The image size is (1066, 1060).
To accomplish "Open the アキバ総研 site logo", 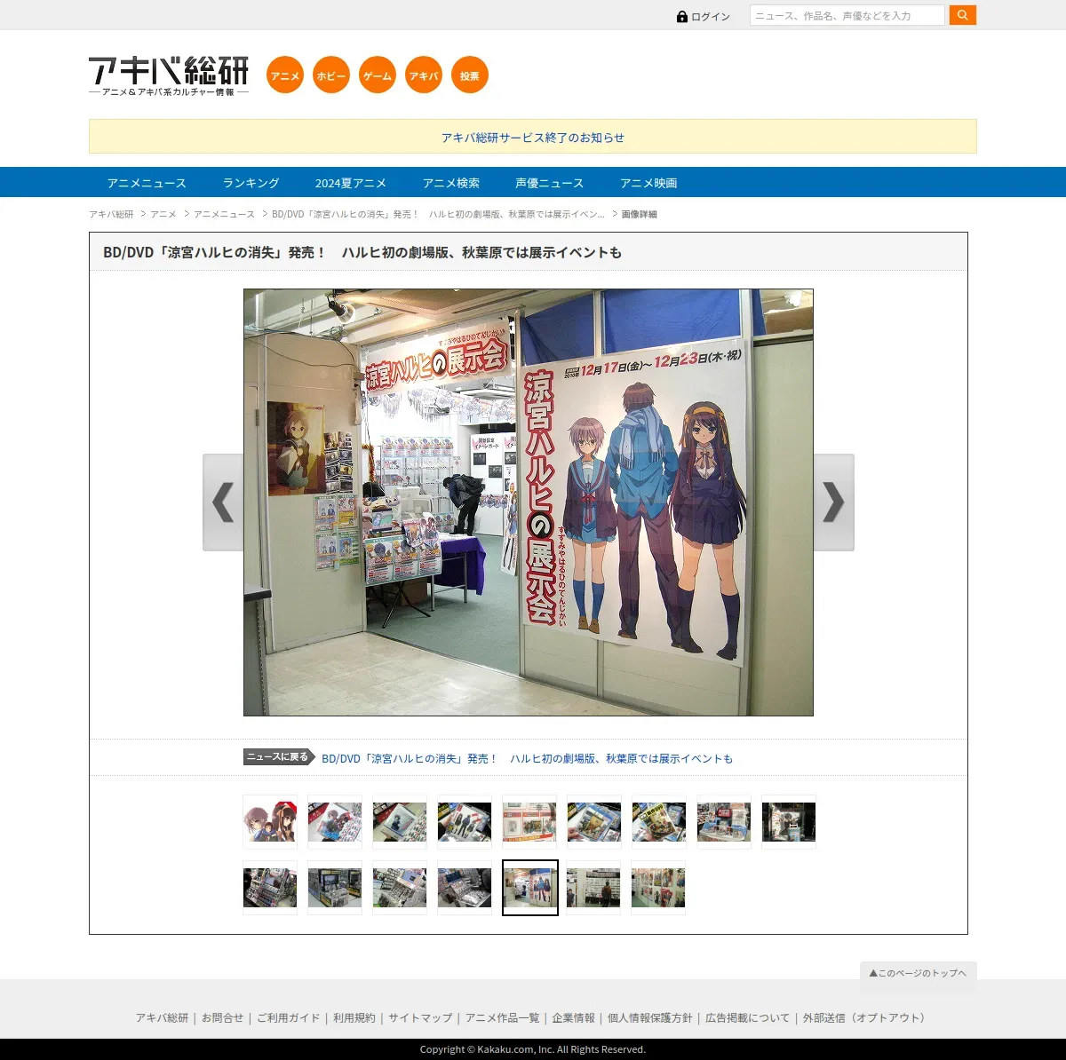I will coord(169,76).
